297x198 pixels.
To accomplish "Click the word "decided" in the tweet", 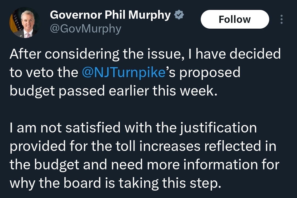I will (x=255, y=54).
